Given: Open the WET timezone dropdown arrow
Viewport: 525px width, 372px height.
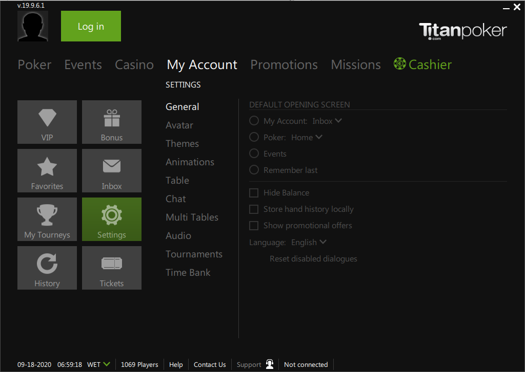Looking at the screenshot, I should tap(107, 364).
